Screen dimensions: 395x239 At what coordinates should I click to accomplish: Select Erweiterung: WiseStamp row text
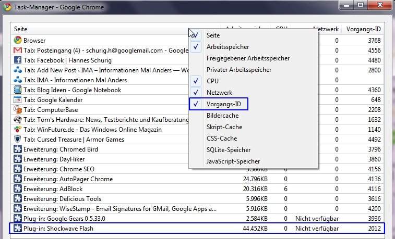(x=120, y=209)
